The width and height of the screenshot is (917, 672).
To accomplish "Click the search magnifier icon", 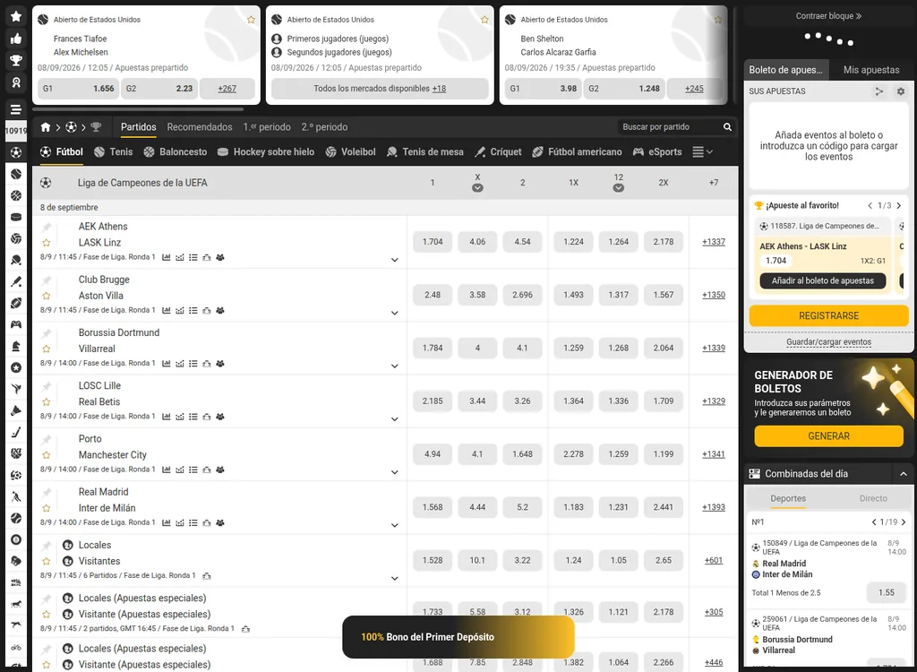I will pyautogui.click(x=727, y=127).
